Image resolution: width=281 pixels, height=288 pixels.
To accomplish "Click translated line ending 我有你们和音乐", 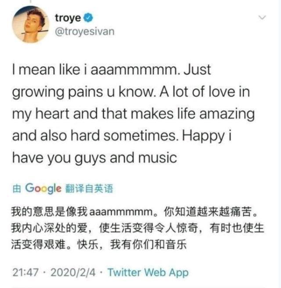I will point(99,244).
